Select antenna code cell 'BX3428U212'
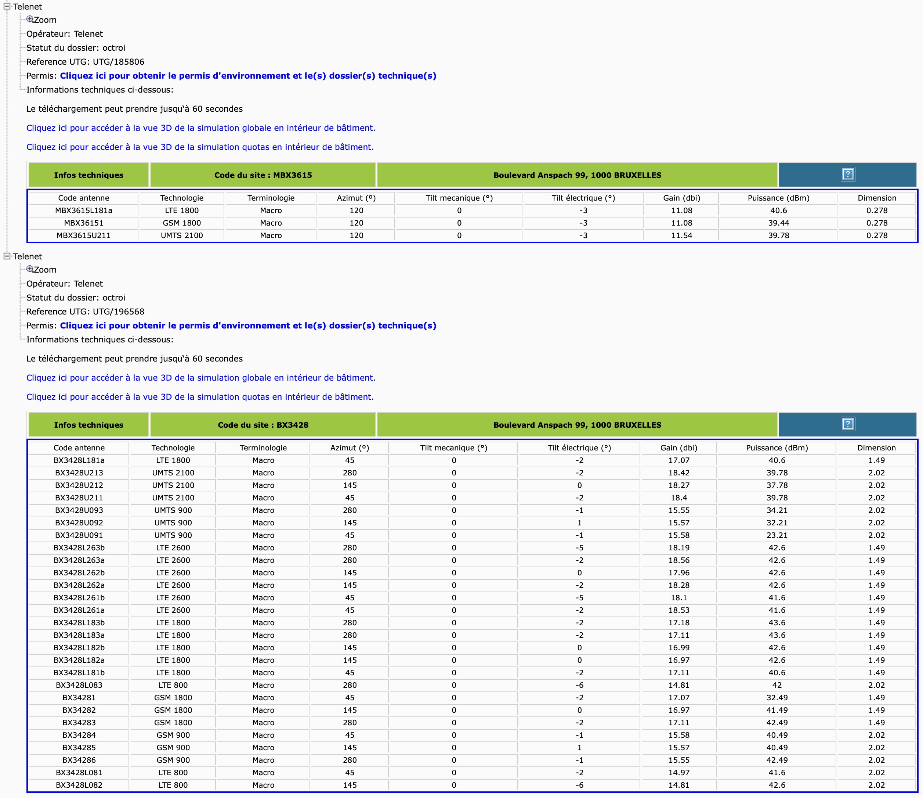Screen dimensions: 923x798 [79, 485]
